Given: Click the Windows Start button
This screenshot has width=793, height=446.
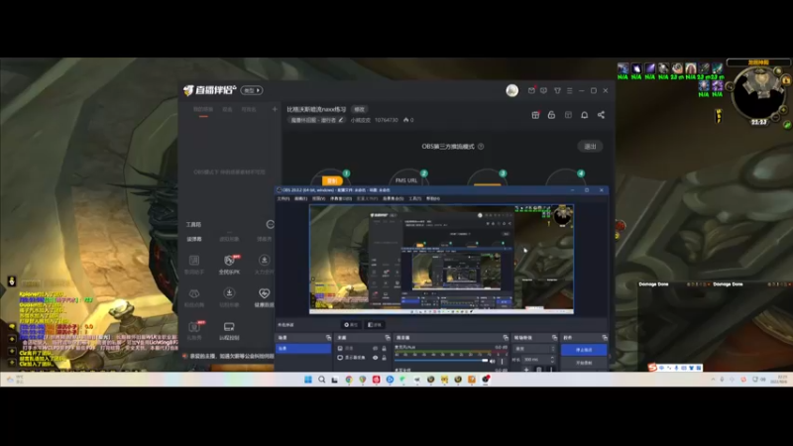Looking at the screenshot, I should [x=308, y=380].
